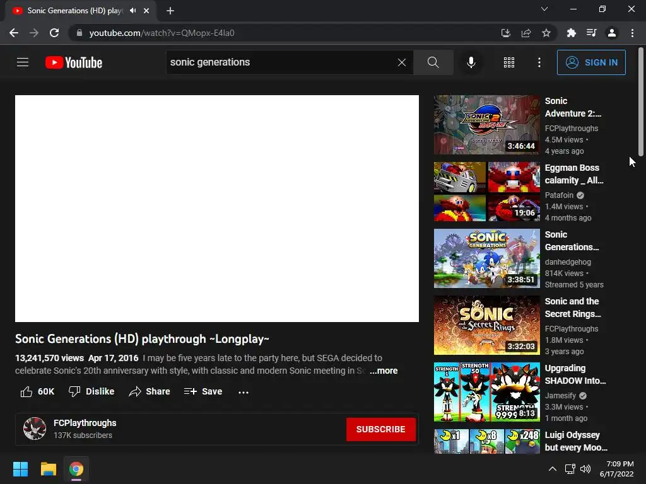Open danhedgehog Sonic Generations thumbnail
The width and height of the screenshot is (646, 484).
tap(486, 258)
